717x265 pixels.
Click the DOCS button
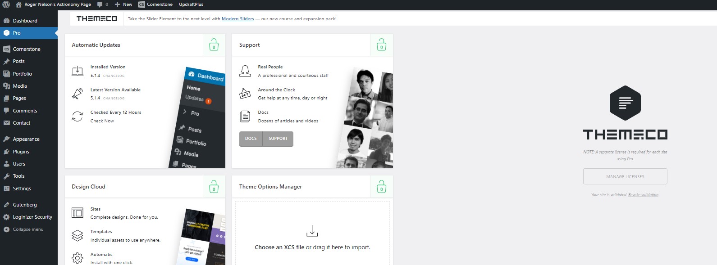(251, 139)
